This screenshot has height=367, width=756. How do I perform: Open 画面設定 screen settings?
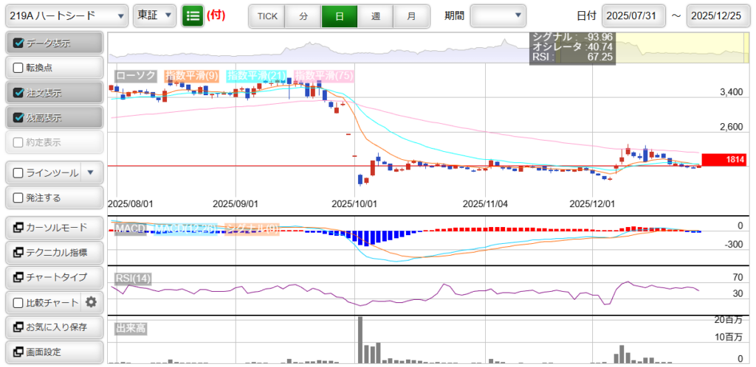53,352
